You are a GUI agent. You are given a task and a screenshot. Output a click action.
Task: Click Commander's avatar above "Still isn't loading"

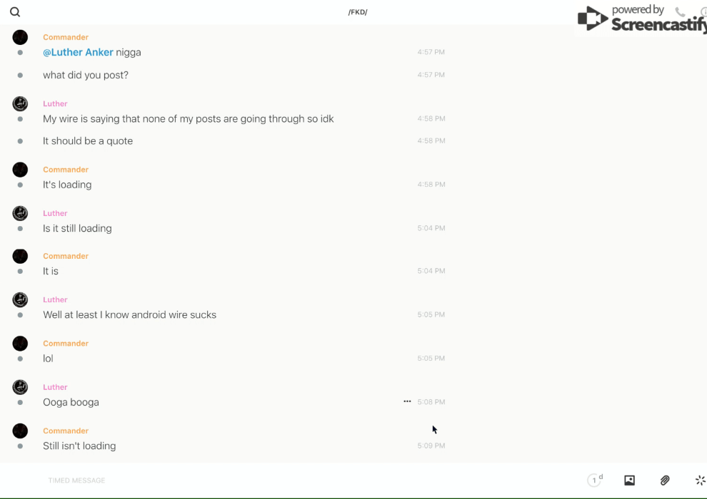(20, 431)
